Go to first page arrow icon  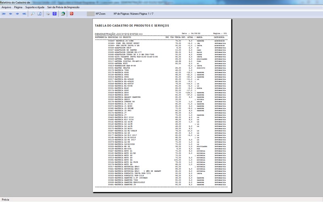click(x=4, y=14)
